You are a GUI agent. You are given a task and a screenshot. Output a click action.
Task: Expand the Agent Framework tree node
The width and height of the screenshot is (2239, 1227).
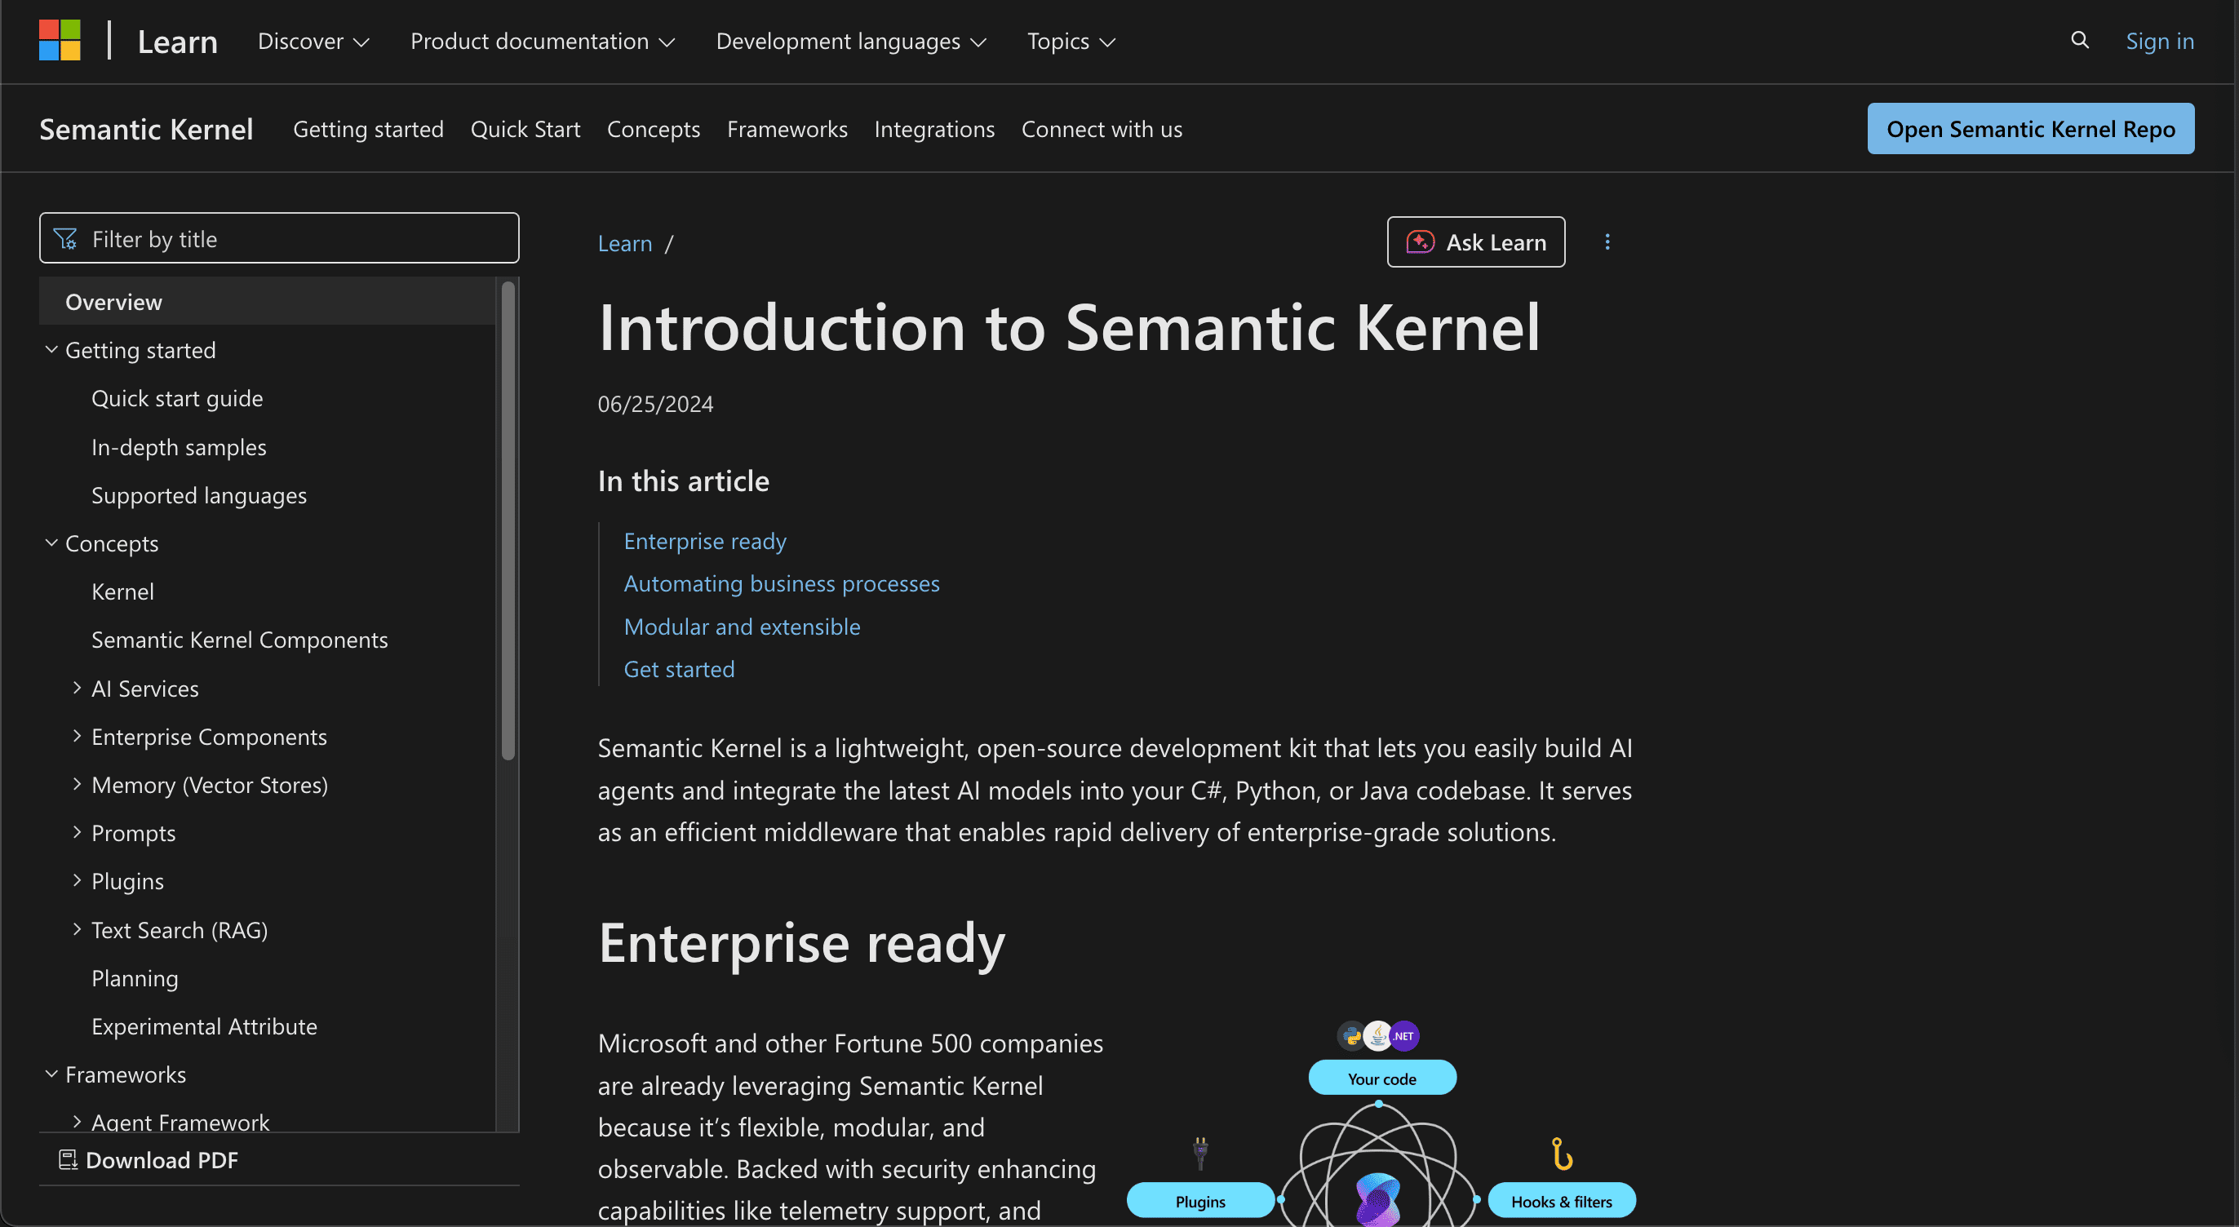pos(77,1122)
